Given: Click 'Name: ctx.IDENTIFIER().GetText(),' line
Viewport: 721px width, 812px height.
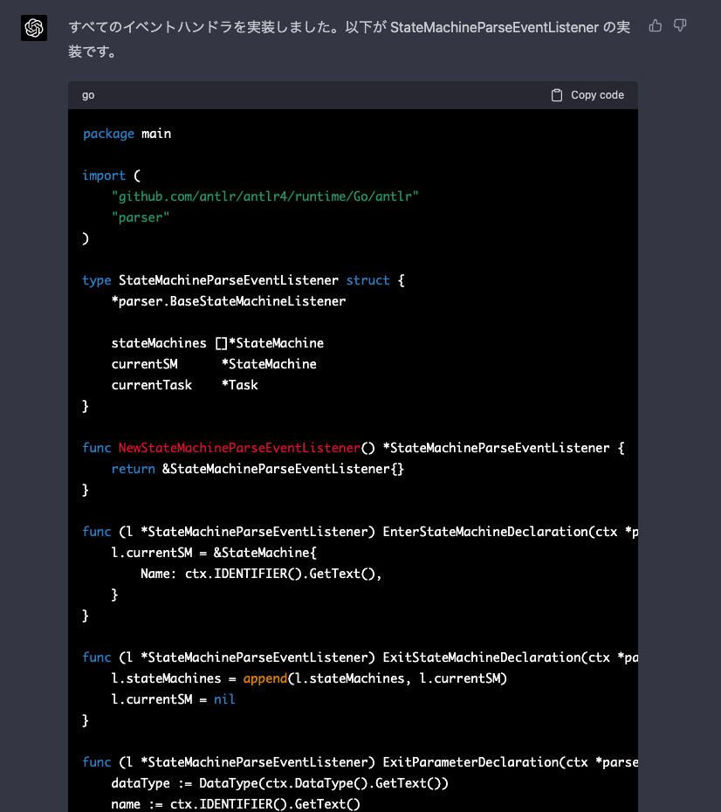Looking at the screenshot, I should (261, 574).
